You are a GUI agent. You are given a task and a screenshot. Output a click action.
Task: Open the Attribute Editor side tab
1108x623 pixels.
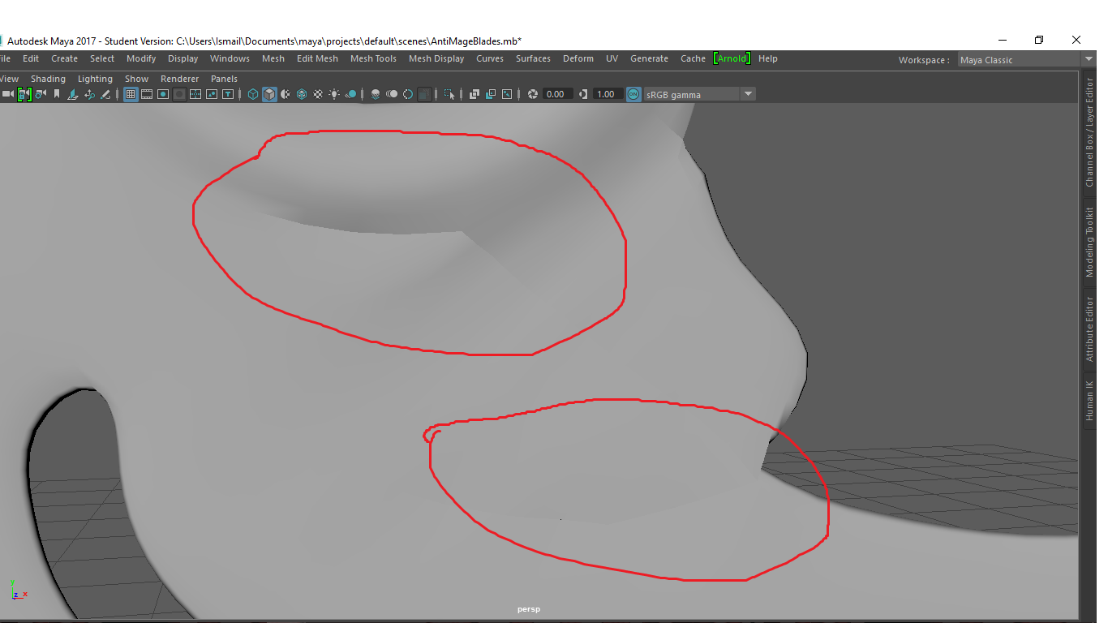(1089, 328)
